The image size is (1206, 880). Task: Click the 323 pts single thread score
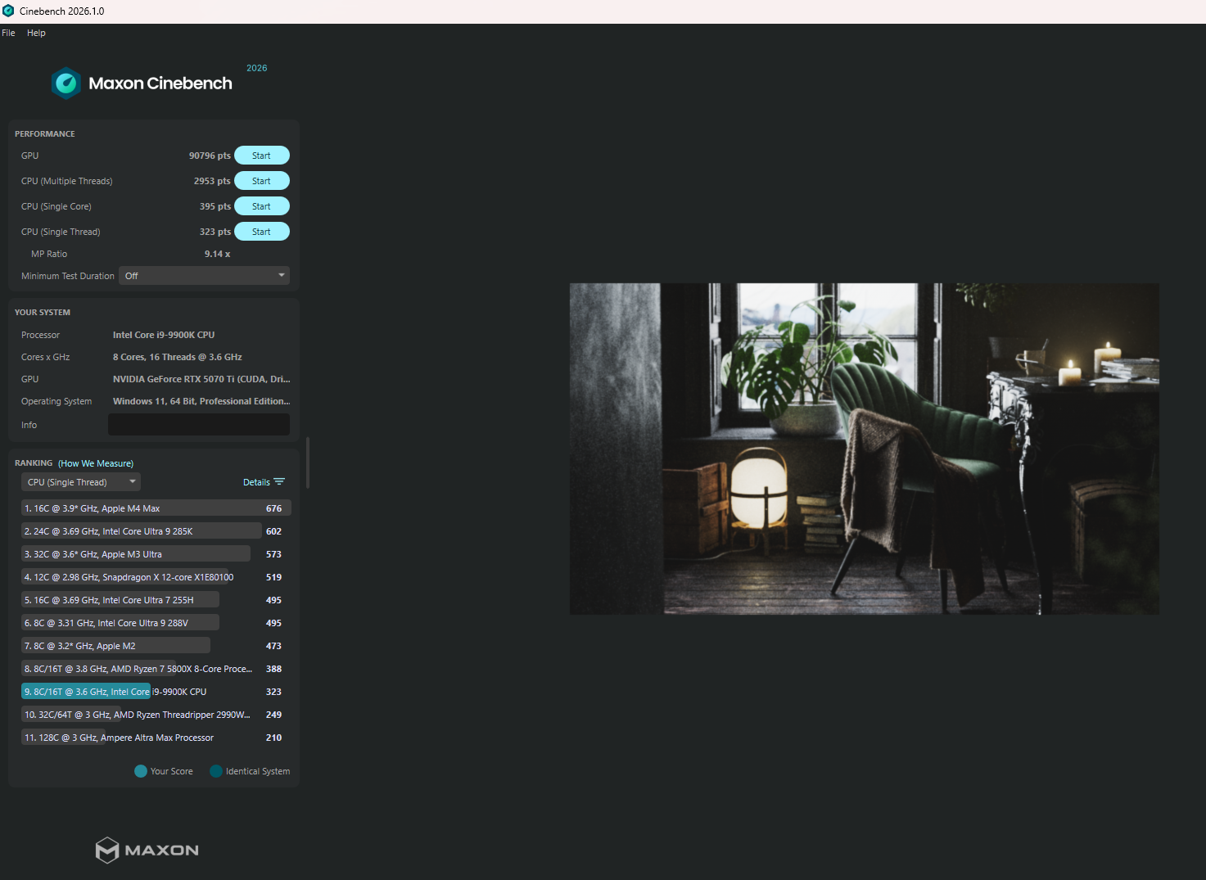pyautogui.click(x=215, y=232)
